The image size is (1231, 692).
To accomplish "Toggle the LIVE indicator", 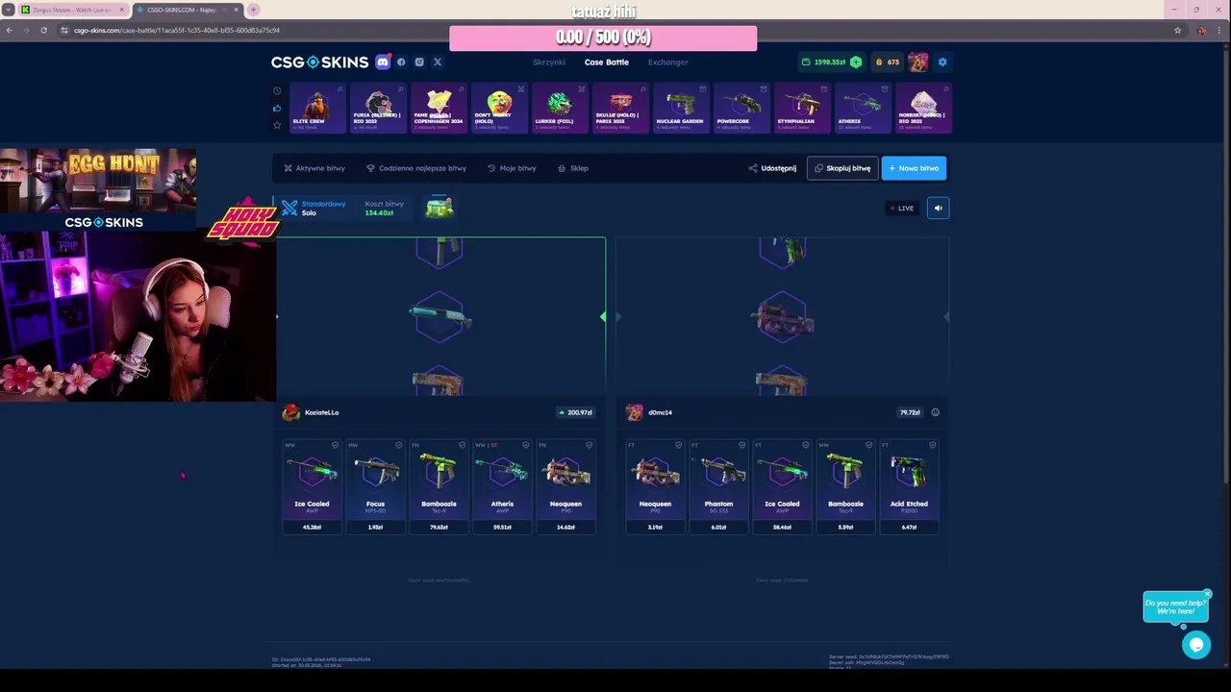I will pyautogui.click(x=901, y=208).
